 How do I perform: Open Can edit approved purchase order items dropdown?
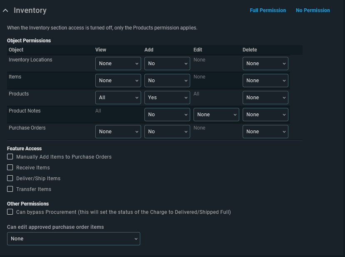[74, 239]
